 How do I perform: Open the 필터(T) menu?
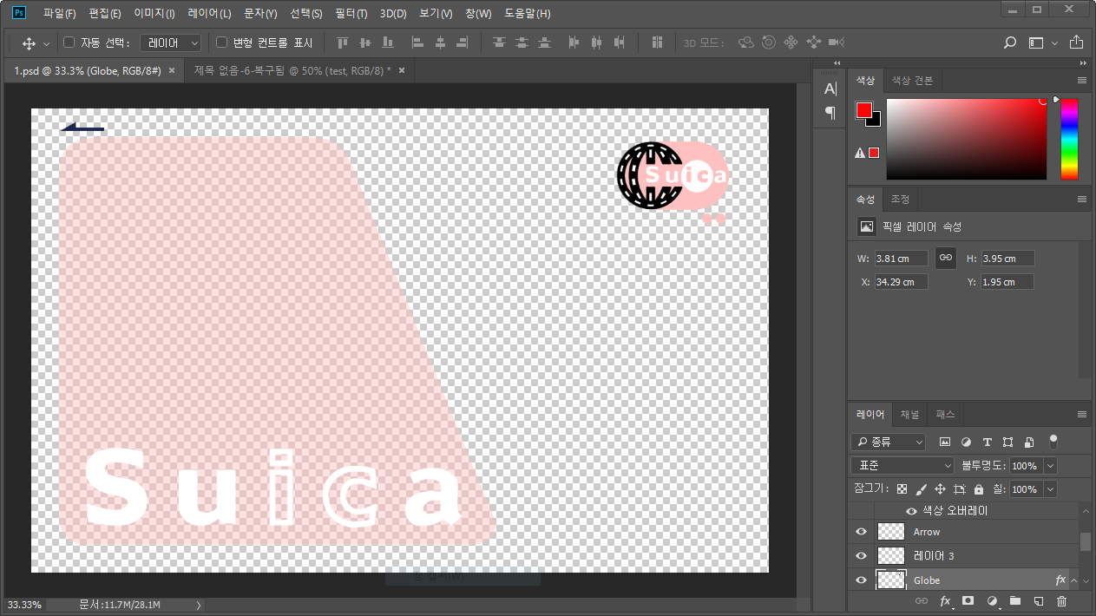[x=351, y=14]
